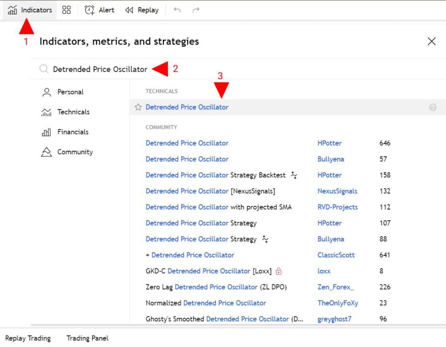This screenshot has height=347, width=446.
Task: Add the built-in Technicals Detrended Price Oscillator
Action: (187, 107)
